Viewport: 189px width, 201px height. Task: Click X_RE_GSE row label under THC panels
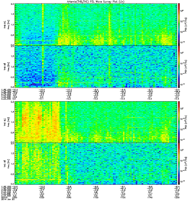coord(6,187)
